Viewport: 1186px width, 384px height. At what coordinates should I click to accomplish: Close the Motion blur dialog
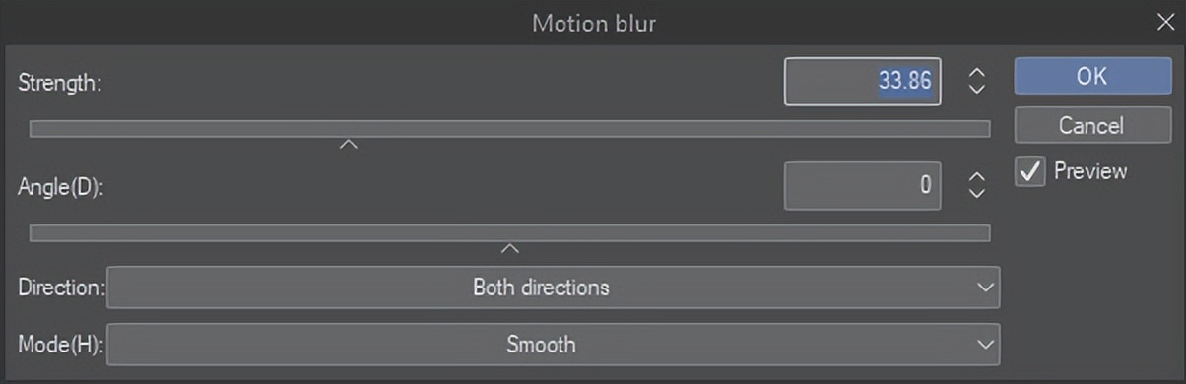(1165, 22)
